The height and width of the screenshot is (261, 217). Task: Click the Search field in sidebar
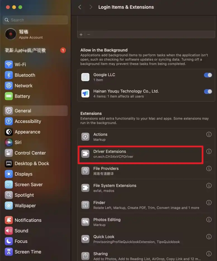[x=35, y=20]
